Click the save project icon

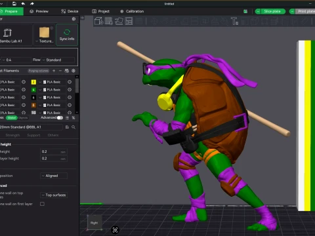pos(14,3)
